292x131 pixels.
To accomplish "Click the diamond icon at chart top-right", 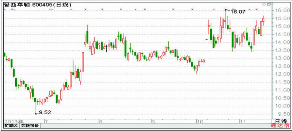I will (x=264, y=4).
